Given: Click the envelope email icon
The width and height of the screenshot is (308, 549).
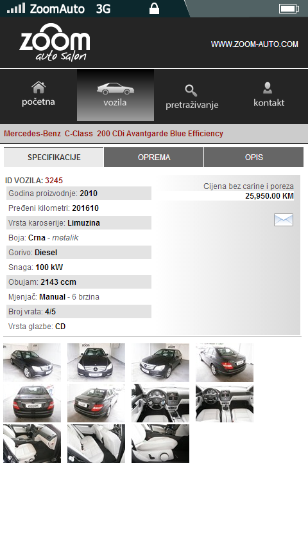Looking at the screenshot, I should pos(284,220).
